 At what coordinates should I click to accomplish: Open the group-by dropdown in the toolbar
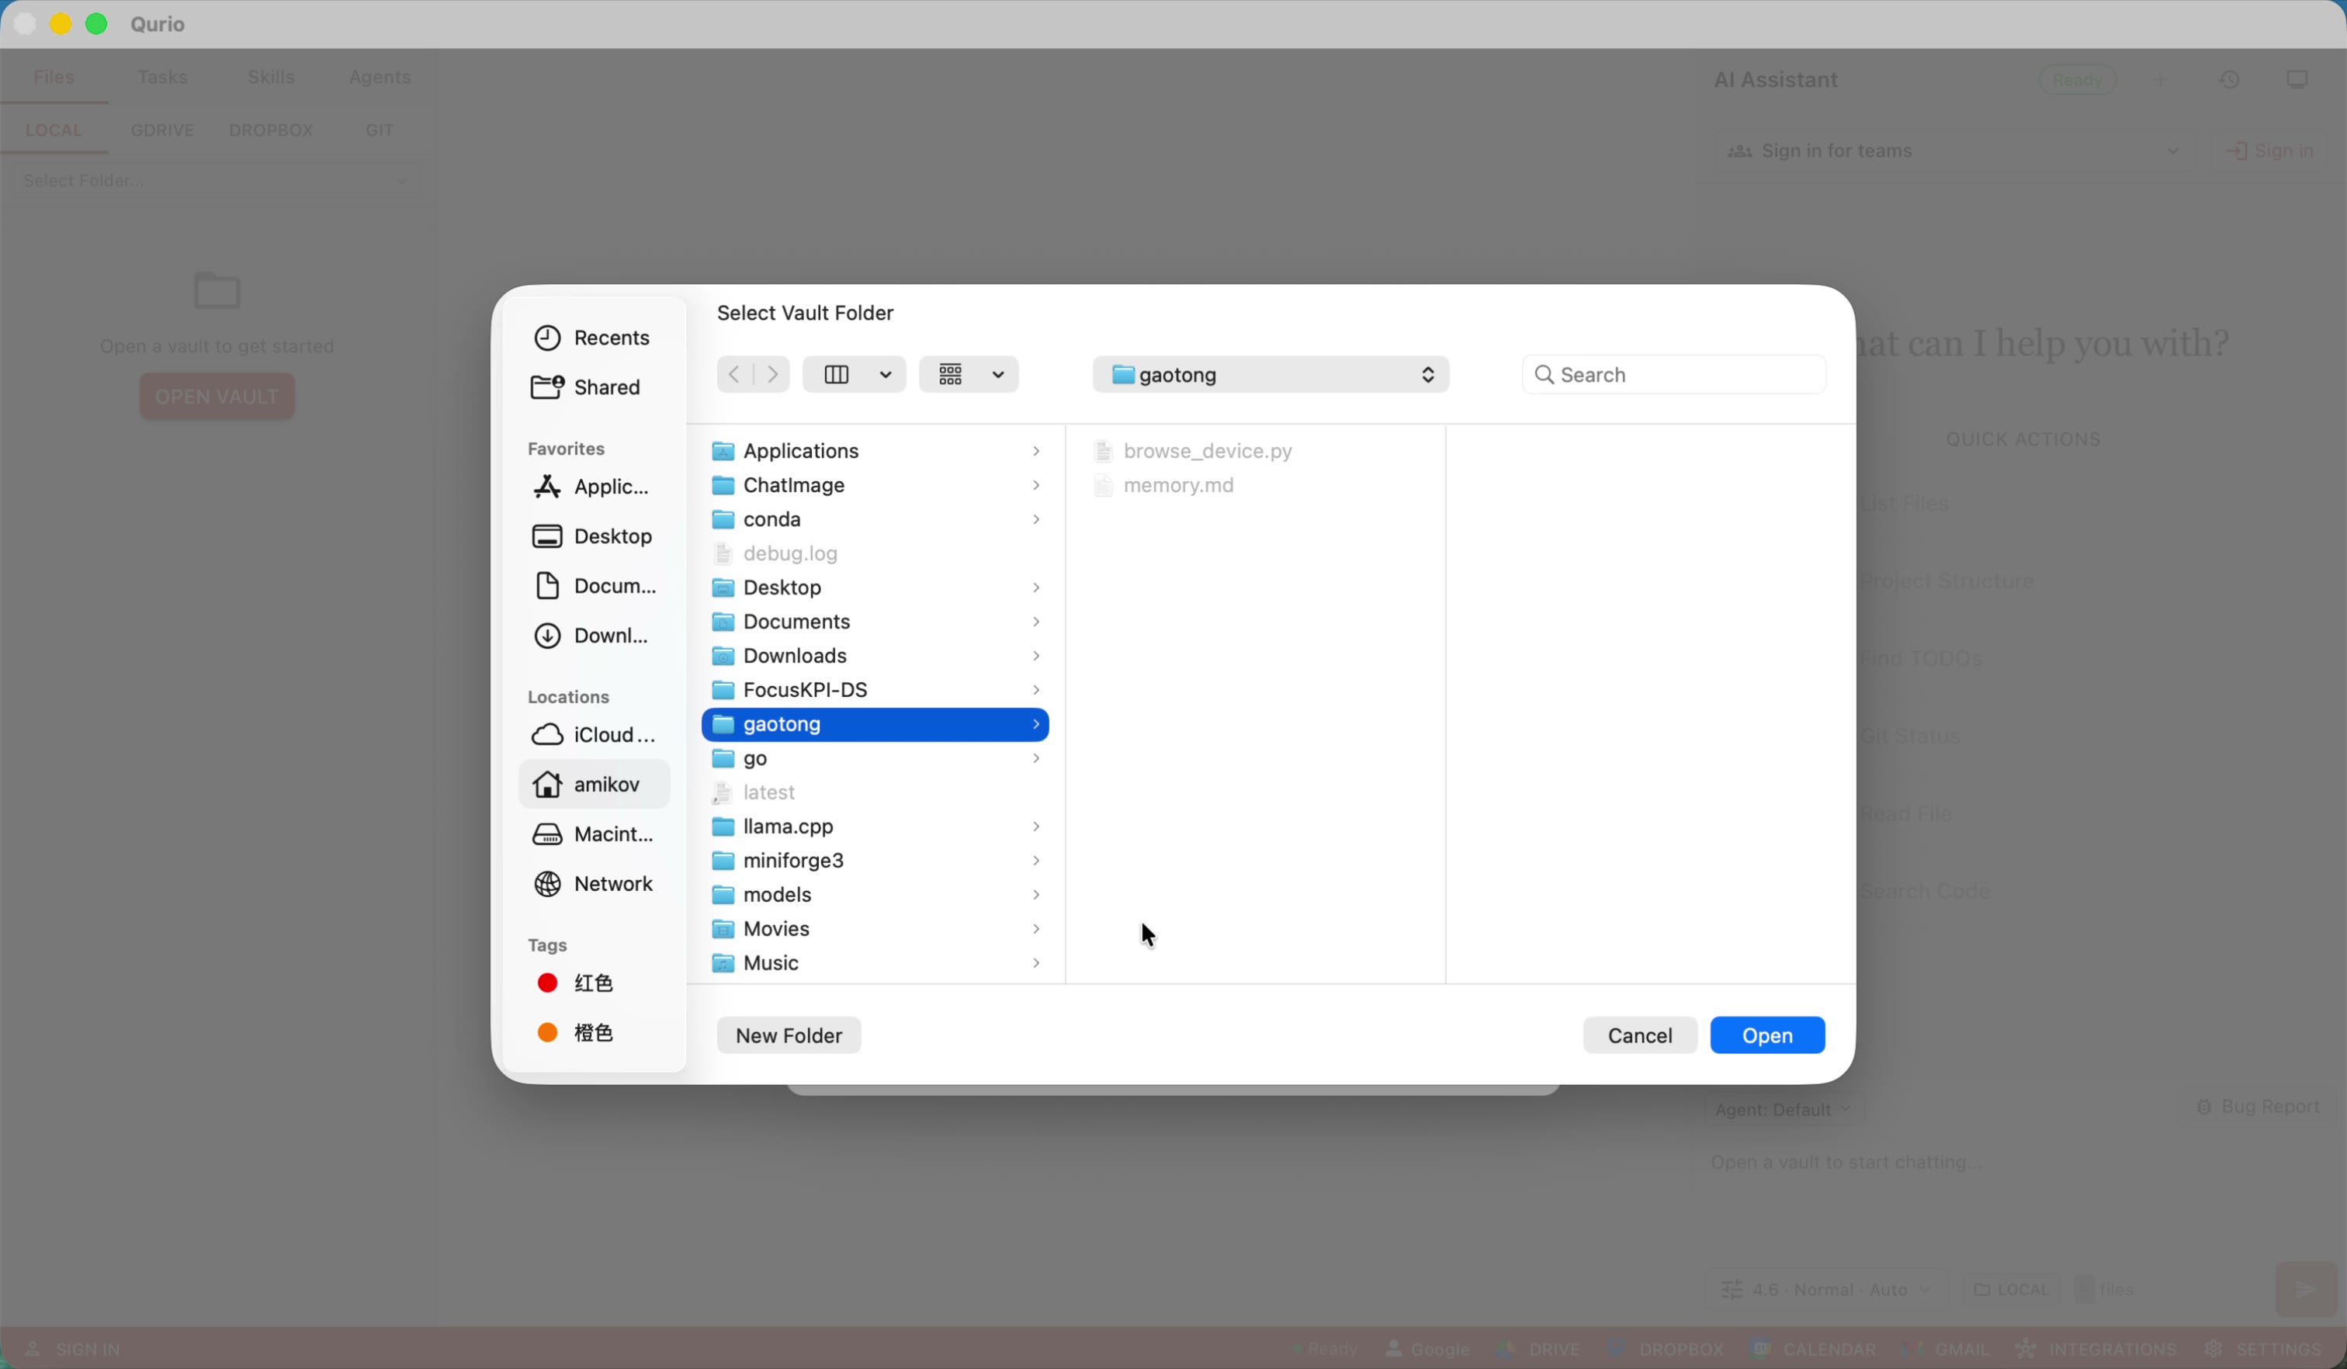coord(969,373)
